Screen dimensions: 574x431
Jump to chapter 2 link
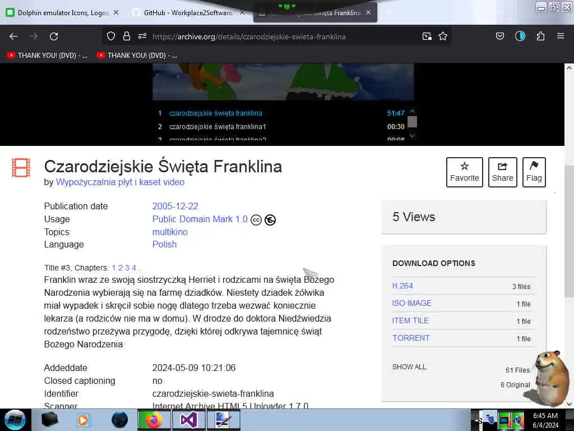point(121,268)
